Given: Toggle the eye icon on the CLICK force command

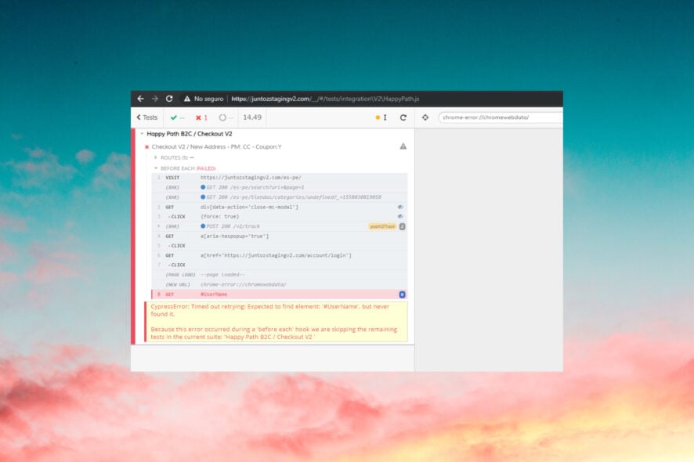Looking at the screenshot, I should tap(399, 216).
